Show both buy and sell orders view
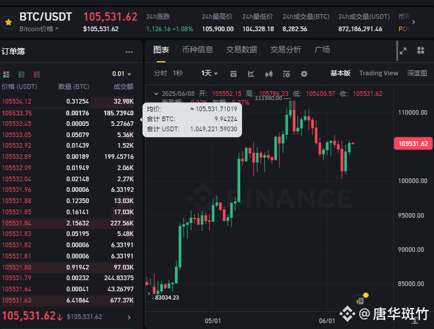The height and width of the screenshot is (329, 434). [6, 74]
